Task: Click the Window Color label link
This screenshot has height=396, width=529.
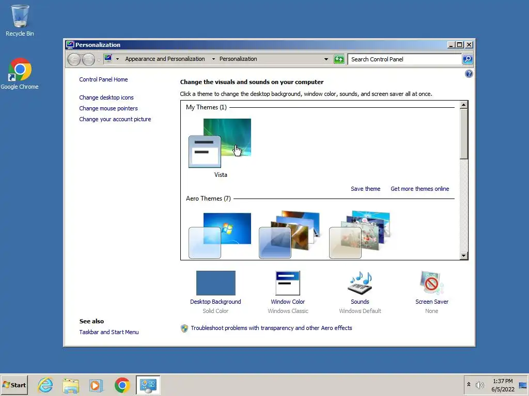Action: pyautogui.click(x=288, y=302)
